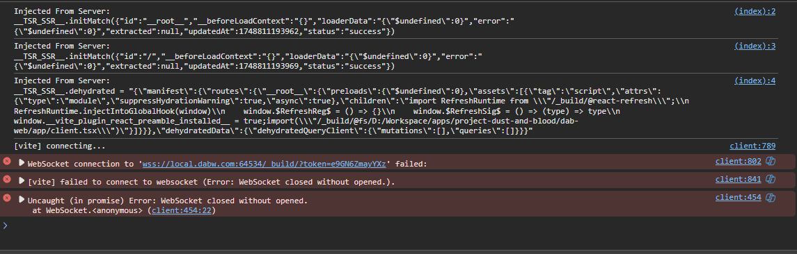
Task: Open the (index):4 source link
Action: pos(755,81)
